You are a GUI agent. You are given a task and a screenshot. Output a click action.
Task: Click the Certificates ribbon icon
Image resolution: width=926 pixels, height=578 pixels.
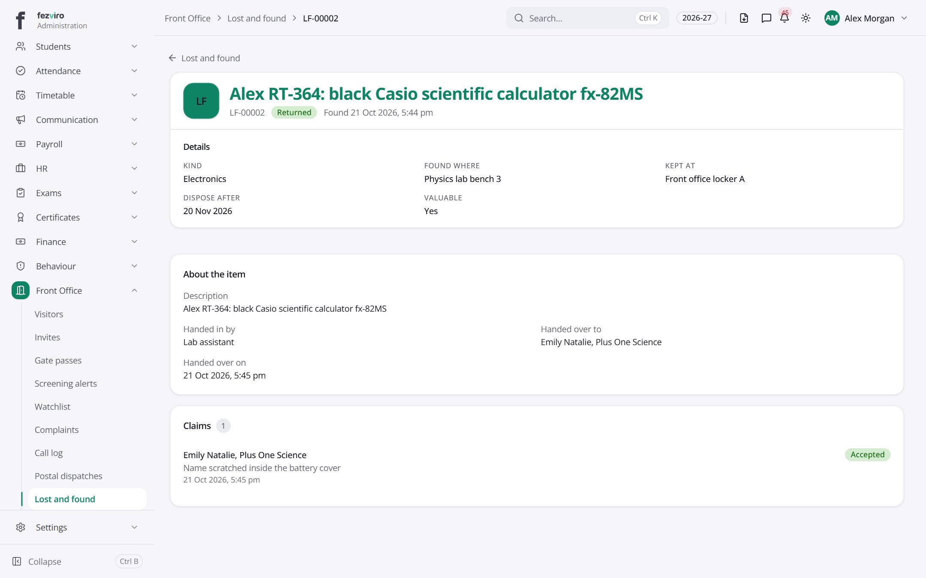tap(21, 217)
